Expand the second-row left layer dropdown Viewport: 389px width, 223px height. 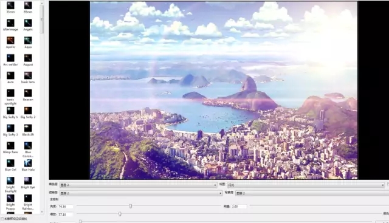pos(141,193)
